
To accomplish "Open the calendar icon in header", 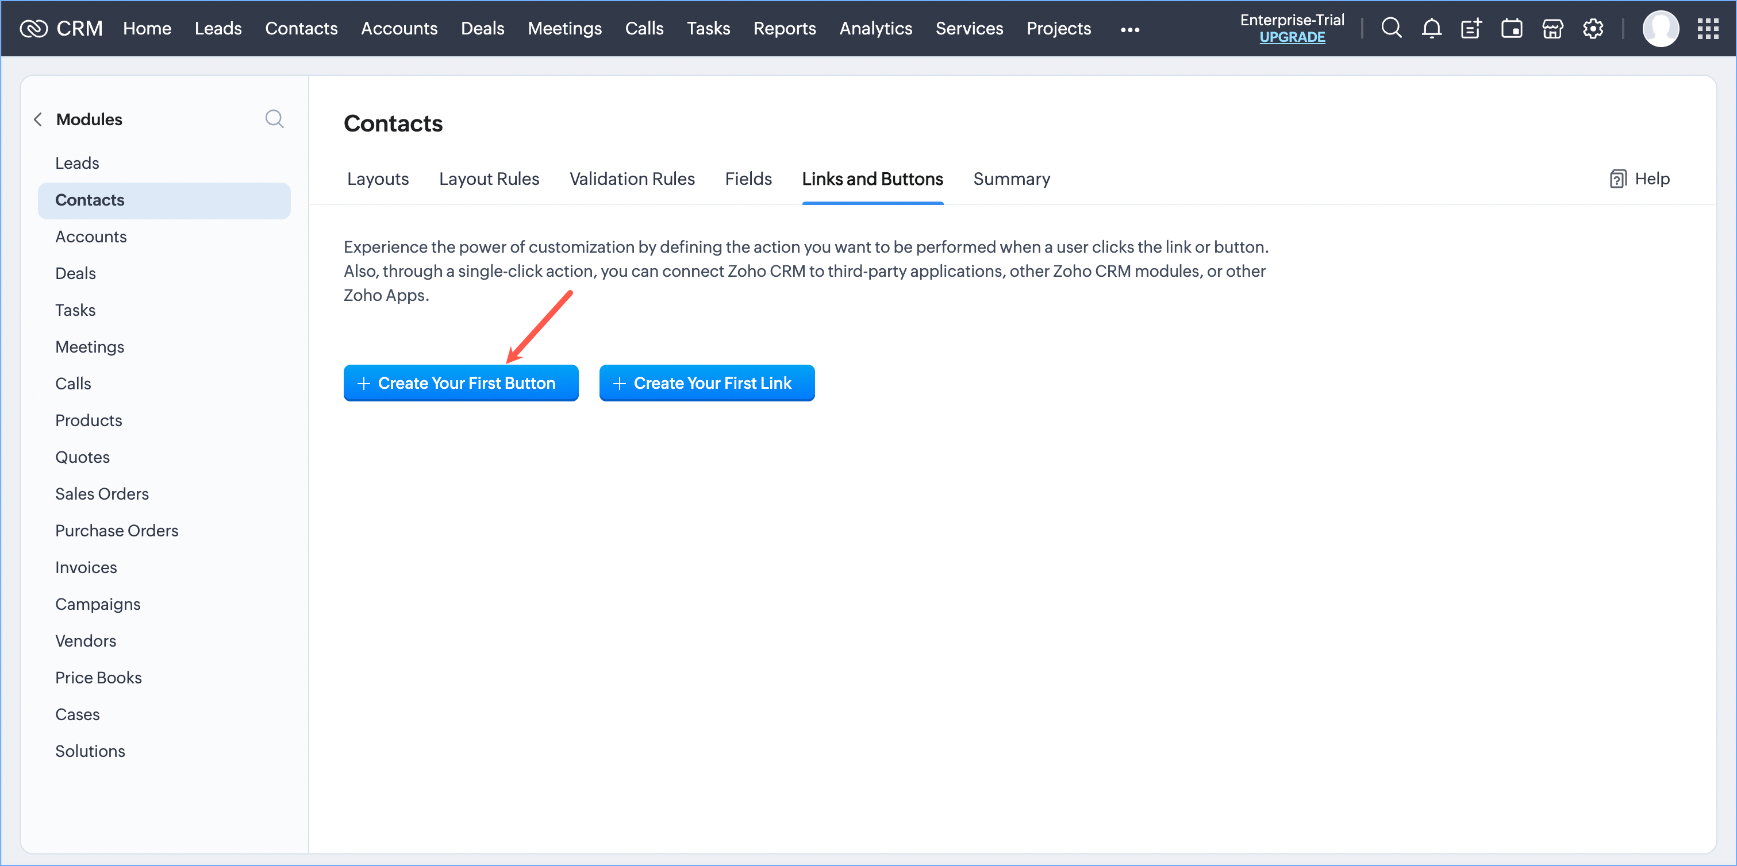I will [1512, 28].
